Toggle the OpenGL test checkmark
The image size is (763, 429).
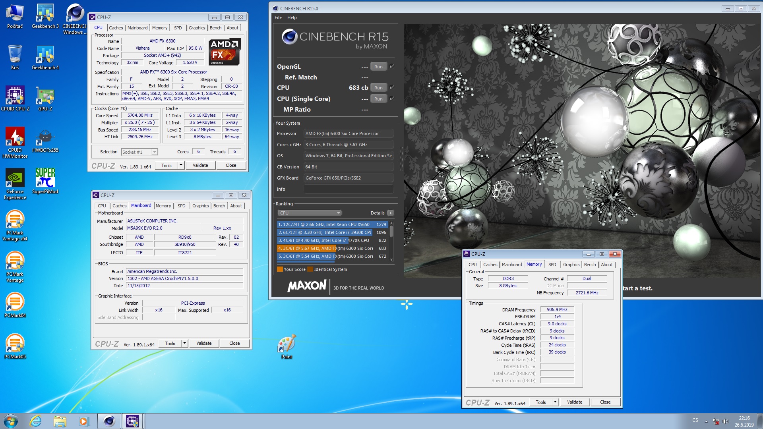392,66
